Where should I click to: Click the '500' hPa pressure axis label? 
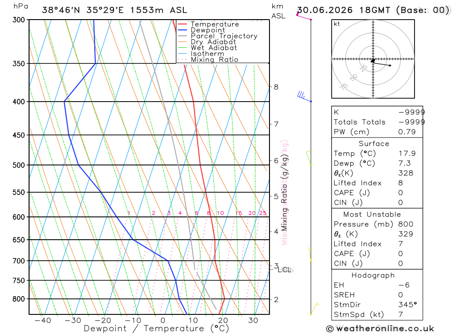pyautogui.click(x=19, y=165)
